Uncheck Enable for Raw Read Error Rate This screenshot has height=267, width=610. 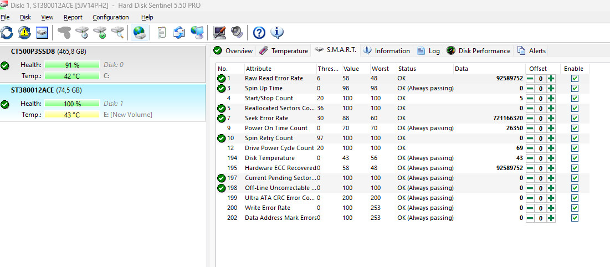coord(575,79)
